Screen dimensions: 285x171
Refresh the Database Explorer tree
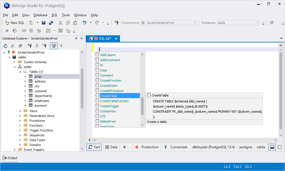click(5, 46)
